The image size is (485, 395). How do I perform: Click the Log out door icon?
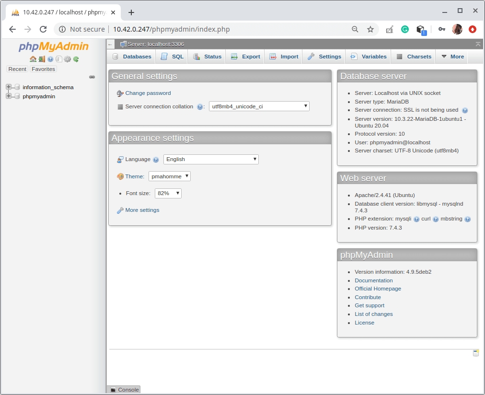click(x=42, y=59)
